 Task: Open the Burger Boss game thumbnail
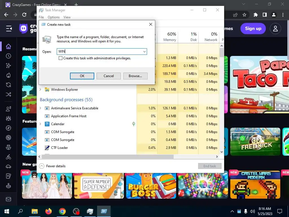pos(151,186)
